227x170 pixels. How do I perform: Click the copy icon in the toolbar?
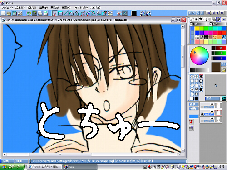[x=40, y=14]
